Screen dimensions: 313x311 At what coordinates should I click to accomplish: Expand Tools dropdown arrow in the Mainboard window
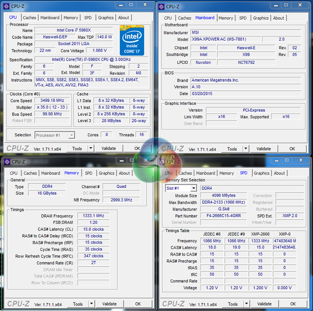point(246,149)
